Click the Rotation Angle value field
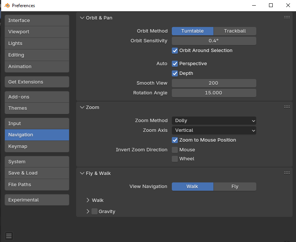 214,93
